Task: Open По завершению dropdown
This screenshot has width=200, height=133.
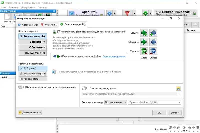Action: [116, 102]
